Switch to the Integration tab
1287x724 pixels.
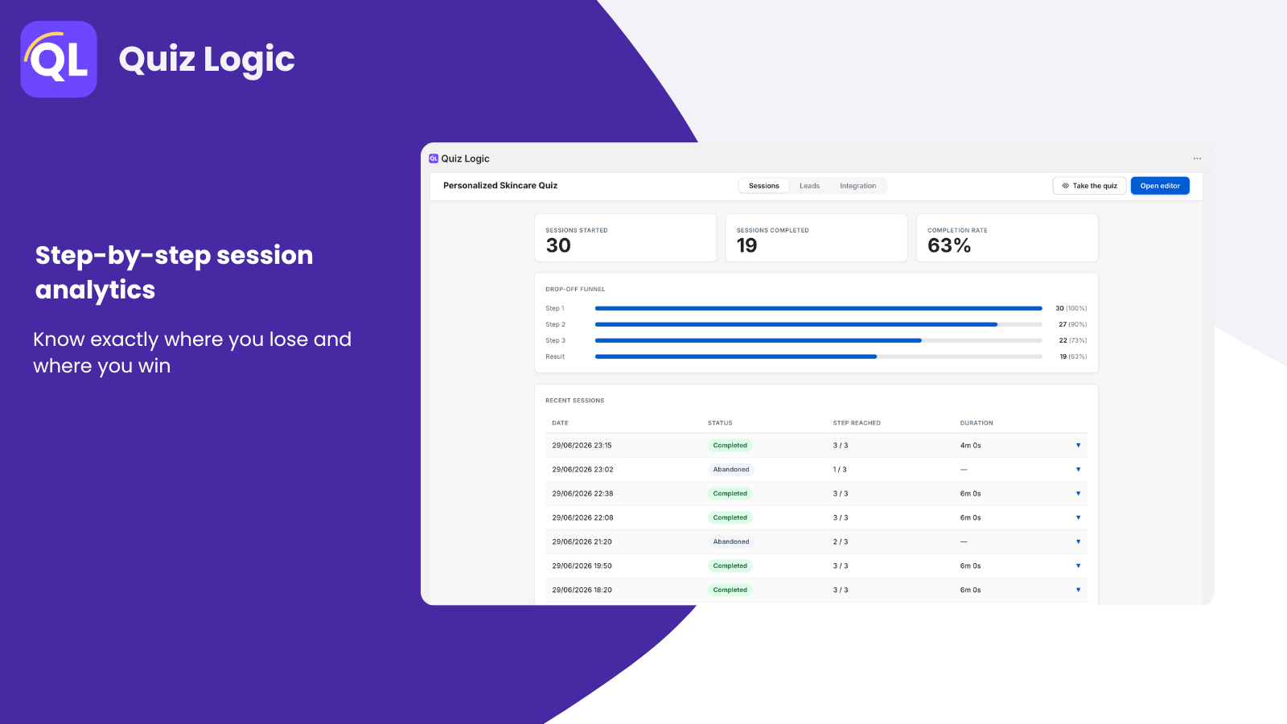857,186
